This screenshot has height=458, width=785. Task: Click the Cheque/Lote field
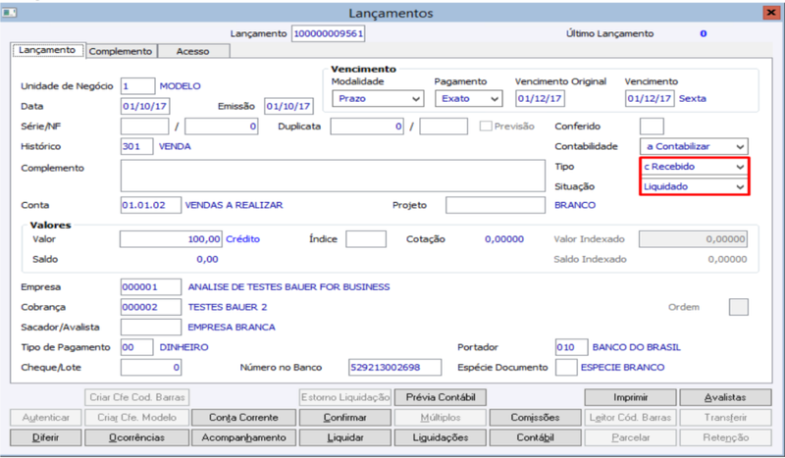point(151,368)
